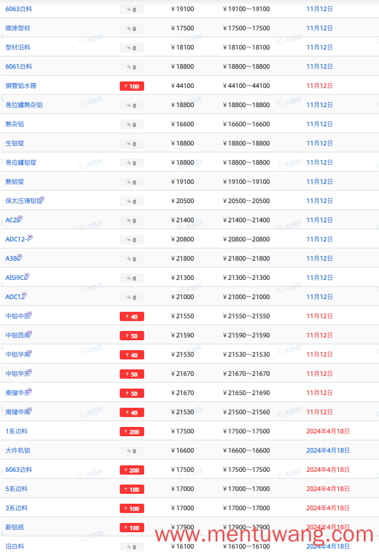Click the ↑50 change badge for 中铝西南
This screenshot has height=552, width=379.
[x=132, y=336]
